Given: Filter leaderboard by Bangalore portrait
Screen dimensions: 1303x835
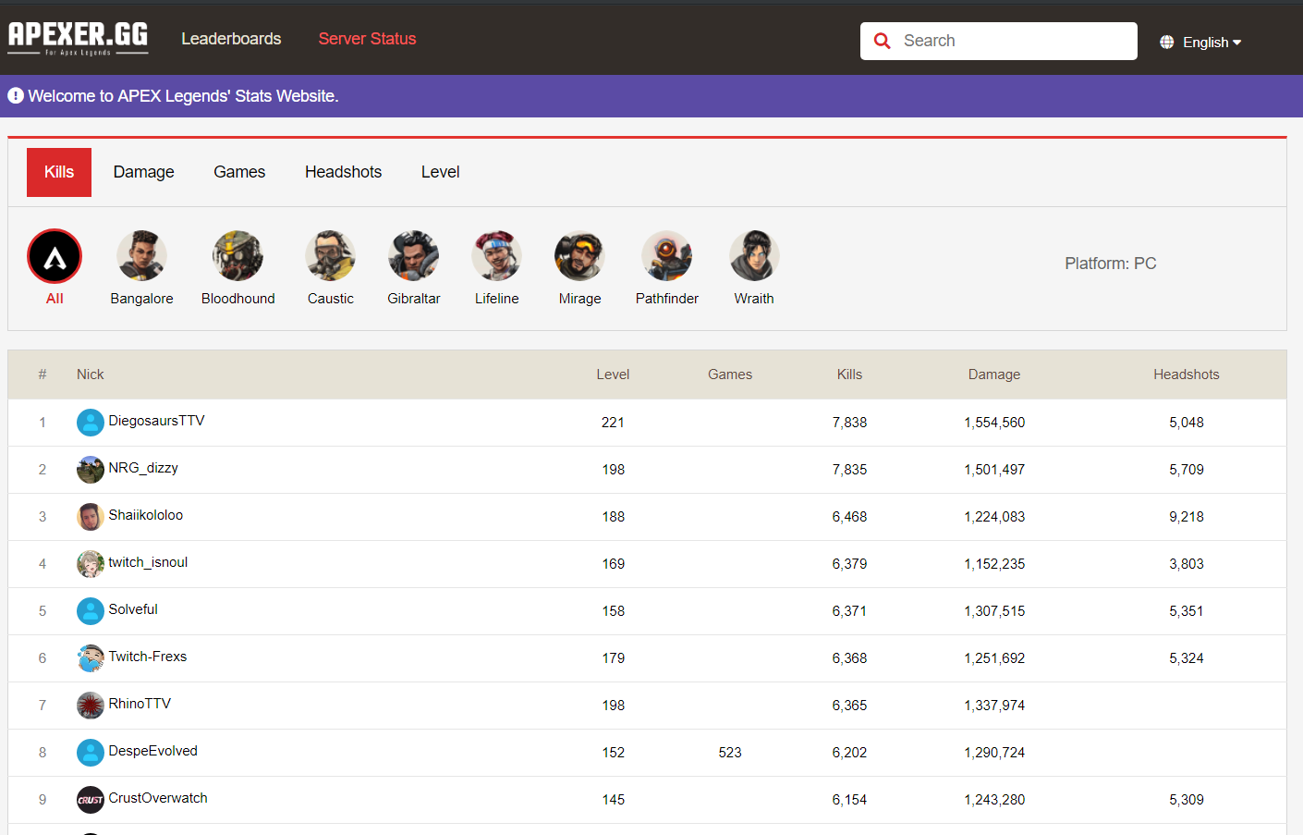Looking at the screenshot, I should 141,255.
